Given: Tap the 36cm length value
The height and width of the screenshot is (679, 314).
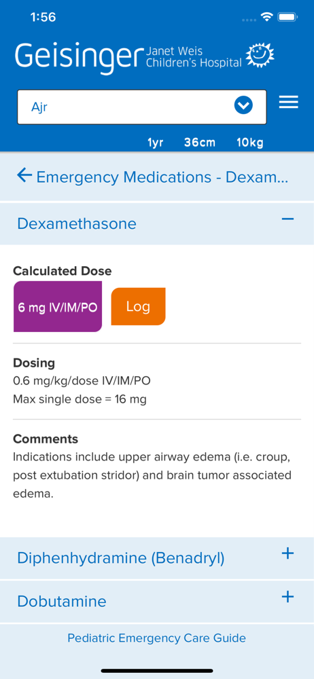Looking at the screenshot, I should (200, 143).
